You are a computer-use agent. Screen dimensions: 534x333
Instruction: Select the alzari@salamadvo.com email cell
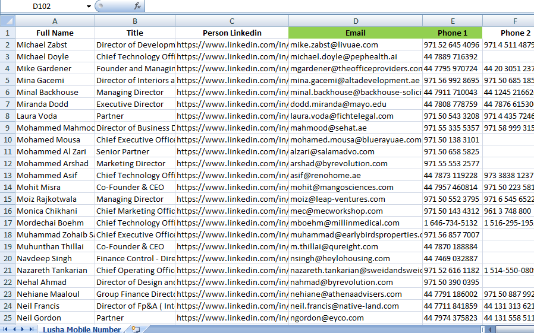(356, 151)
